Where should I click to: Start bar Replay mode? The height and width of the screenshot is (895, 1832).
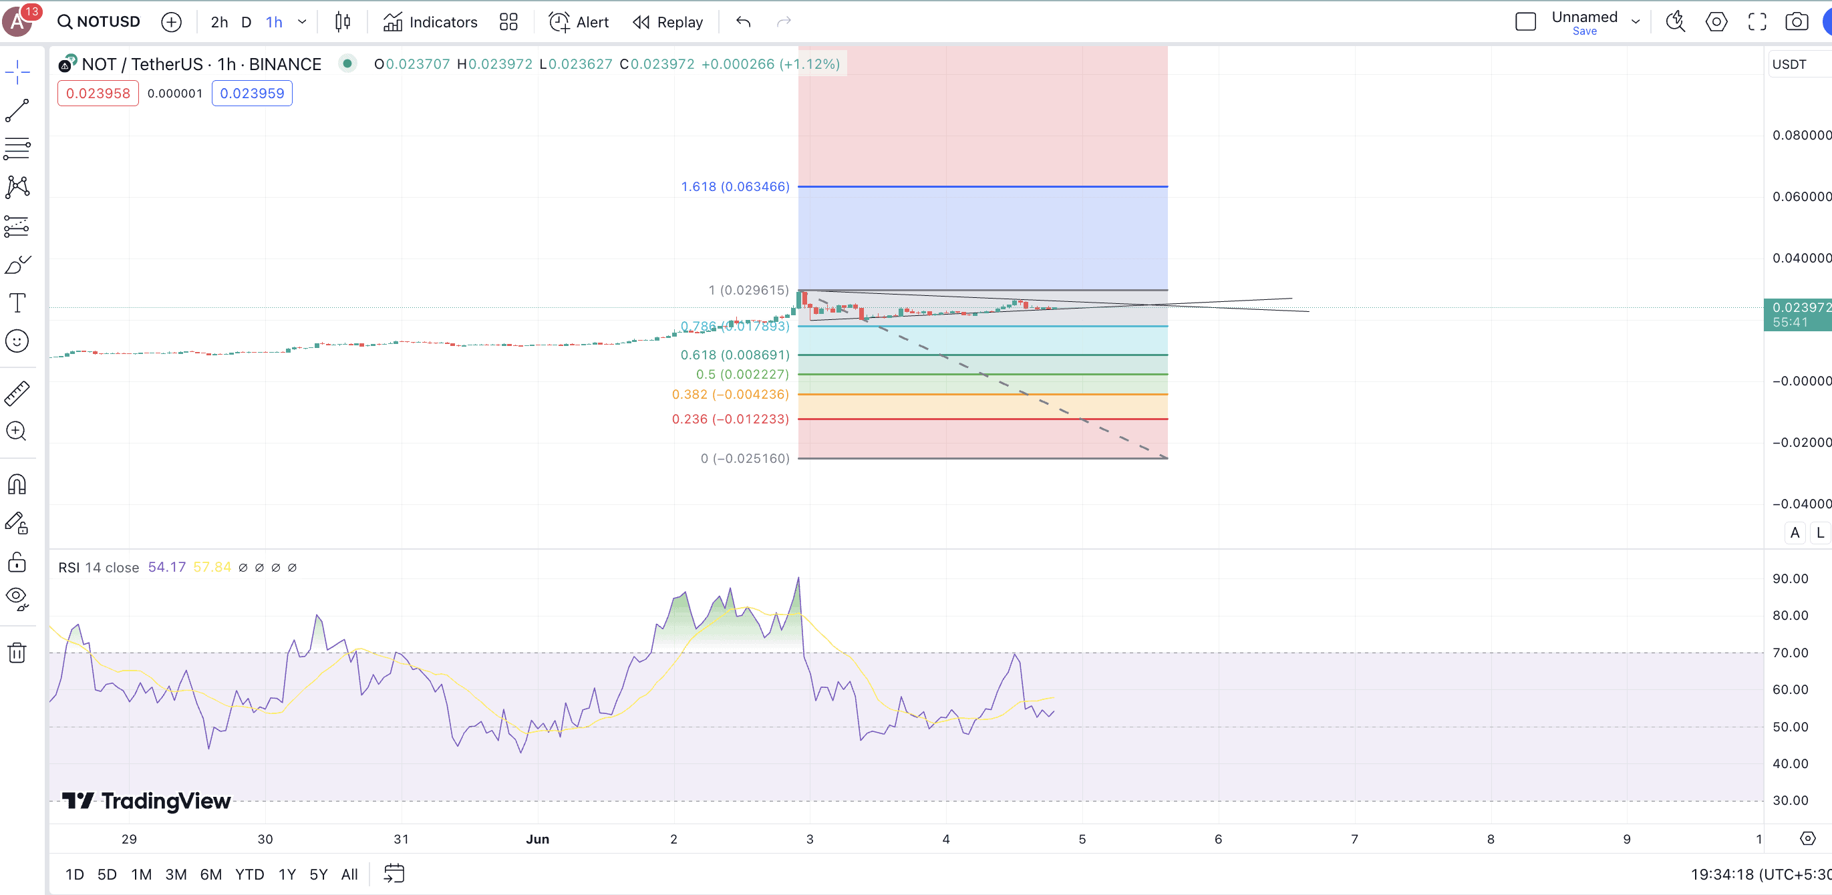tap(668, 22)
